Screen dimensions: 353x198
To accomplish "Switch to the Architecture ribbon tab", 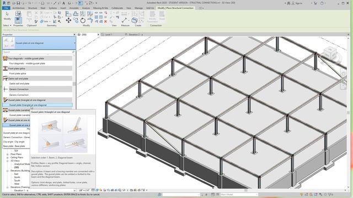I will tap(18, 8).
